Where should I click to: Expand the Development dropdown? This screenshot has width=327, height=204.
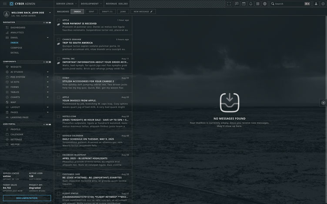click(x=91, y=3)
